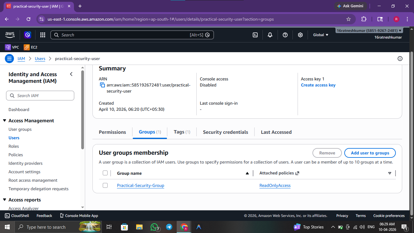Collapse the IAM sidebar with the arrow
The image size is (414, 233).
(x=71, y=74)
